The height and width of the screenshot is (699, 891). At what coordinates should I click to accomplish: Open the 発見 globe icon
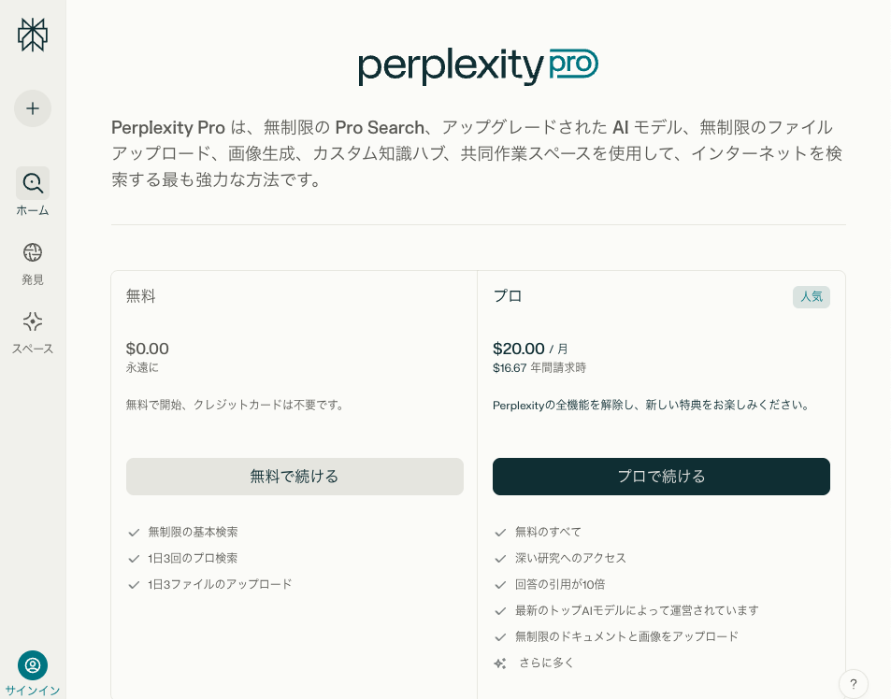click(33, 252)
